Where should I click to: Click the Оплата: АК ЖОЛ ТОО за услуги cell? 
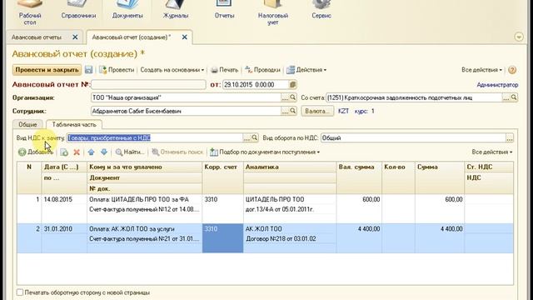(144, 229)
